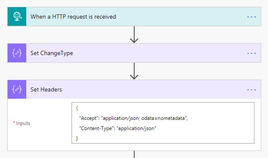Click the Set ChangeType compose icon
This screenshot has width=268, height=158.
coord(17,53)
